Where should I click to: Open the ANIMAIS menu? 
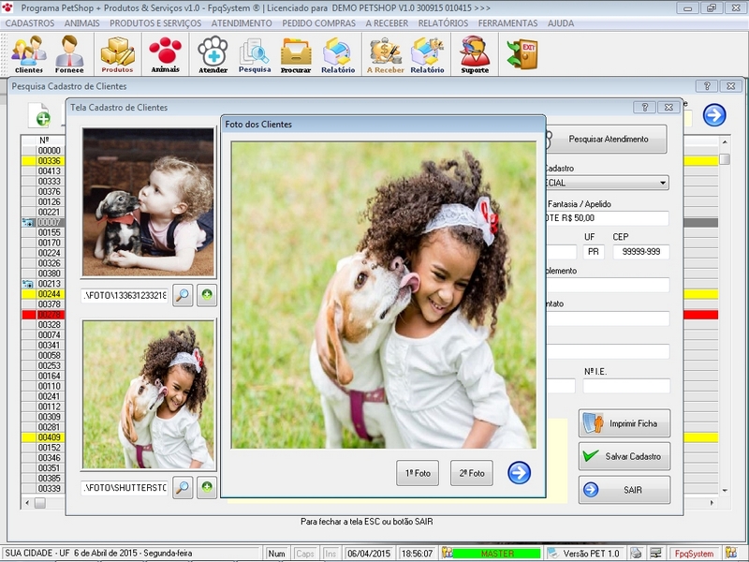81,23
